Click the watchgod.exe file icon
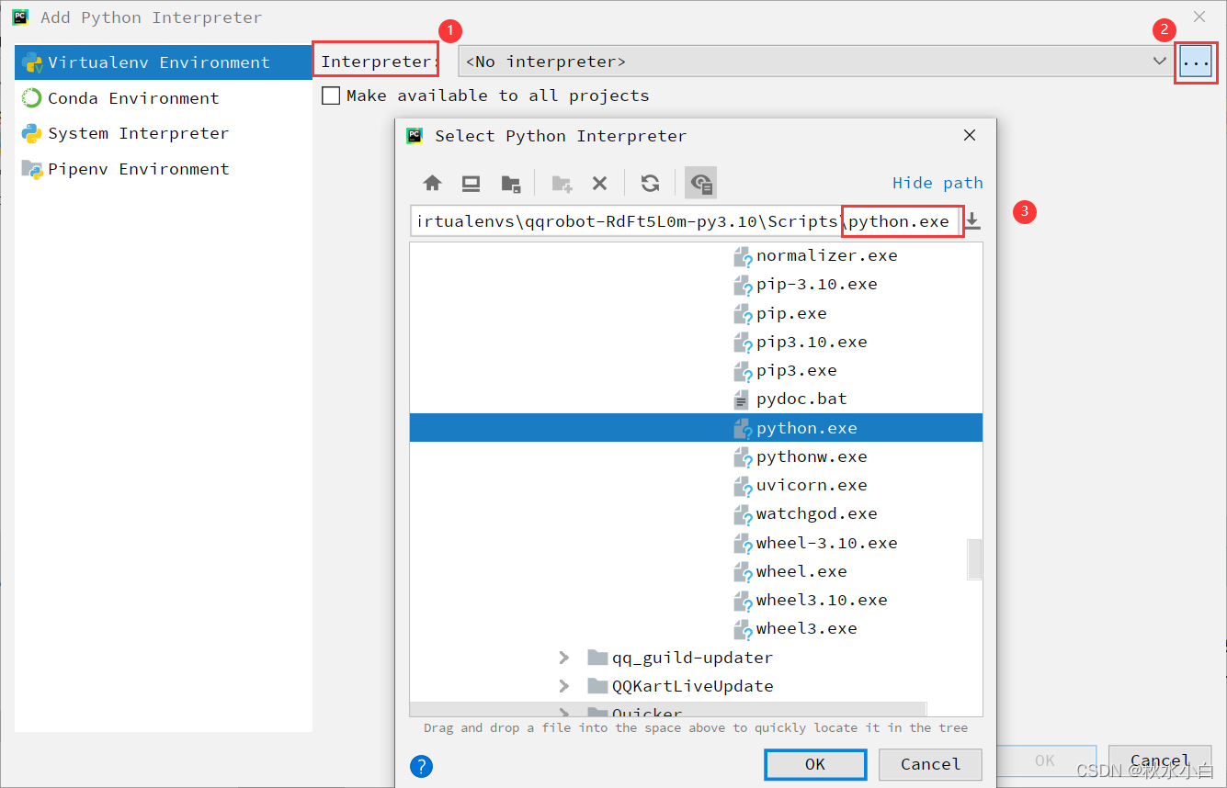The height and width of the screenshot is (788, 1227). tap(743, 515)
